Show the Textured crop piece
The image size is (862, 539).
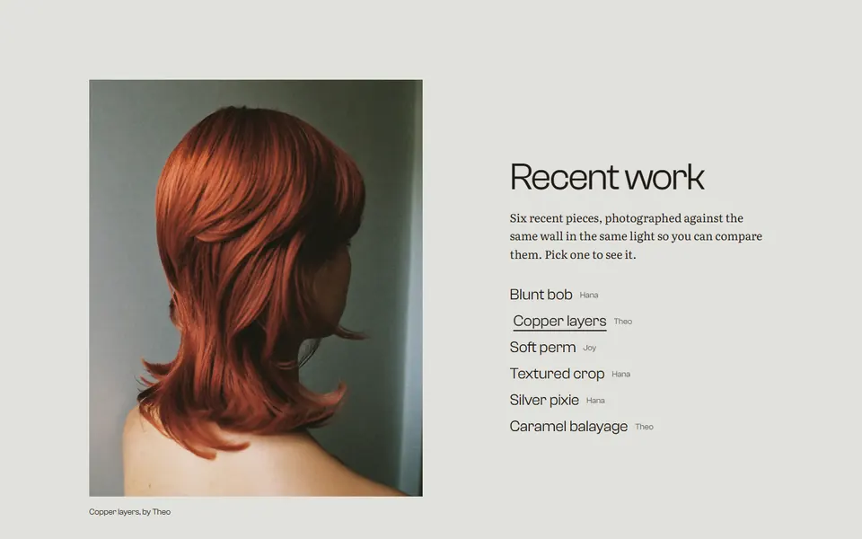tap(557, 374)
